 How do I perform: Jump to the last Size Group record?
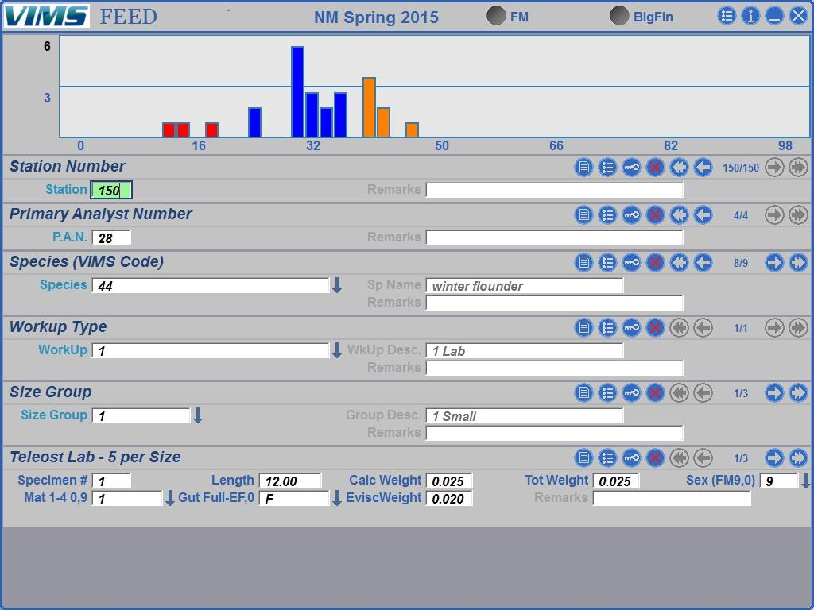pos(798,393)
